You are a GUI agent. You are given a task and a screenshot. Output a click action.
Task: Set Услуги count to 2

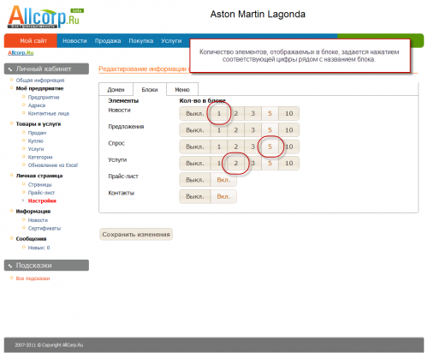[x=235, y=164]
